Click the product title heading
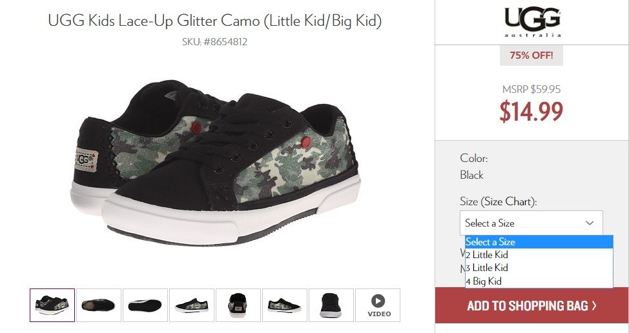This screenshot has width=629, height=333. (x=214, y=20)
